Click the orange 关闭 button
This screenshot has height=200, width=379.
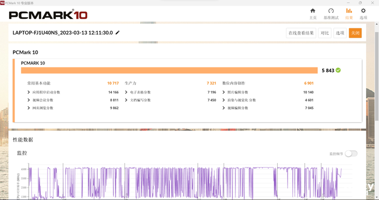[355, 33]
